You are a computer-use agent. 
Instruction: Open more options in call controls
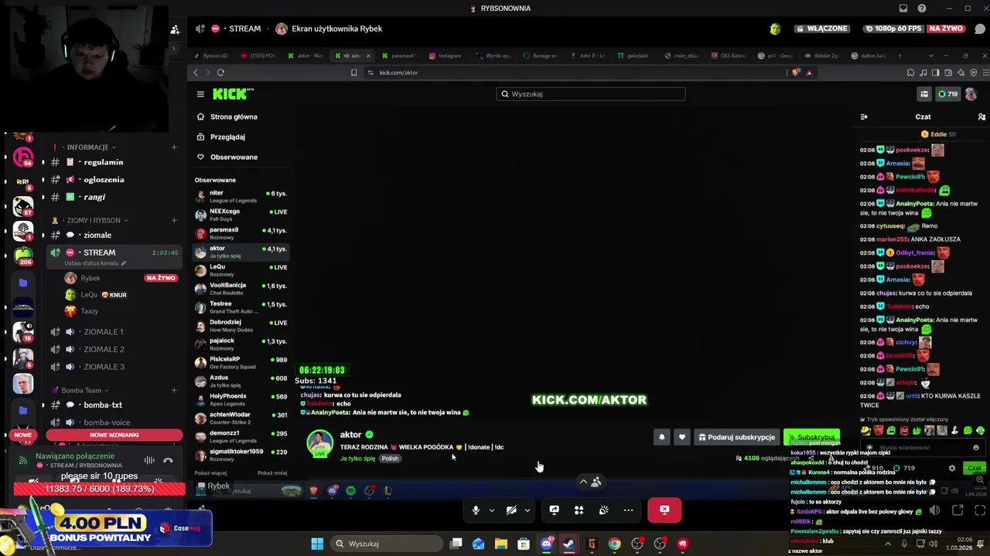coord(628,510)
